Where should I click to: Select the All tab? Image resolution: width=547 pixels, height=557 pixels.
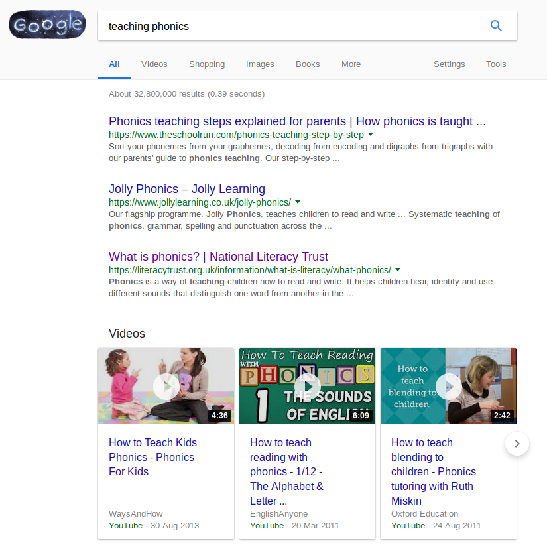pyautogui.click(x=114, y=64)
